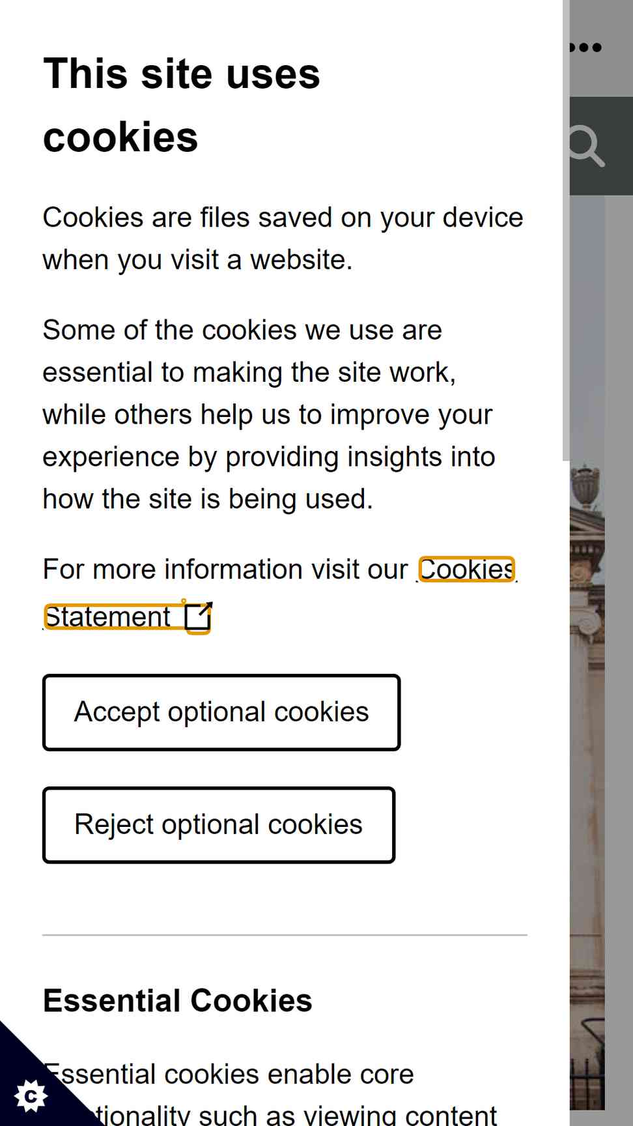Click the external-link icon after Statement
This screenshot has width=633, height=1126.
pyautogui.click(x=198, y=617)
